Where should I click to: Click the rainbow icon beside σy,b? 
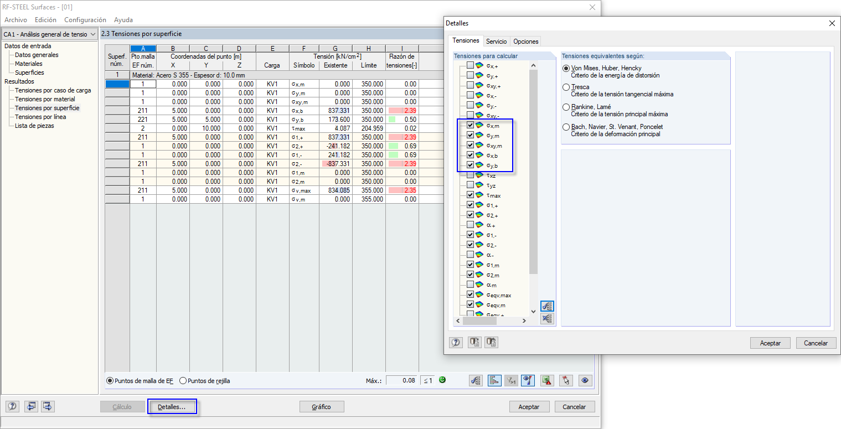point(479,165)
